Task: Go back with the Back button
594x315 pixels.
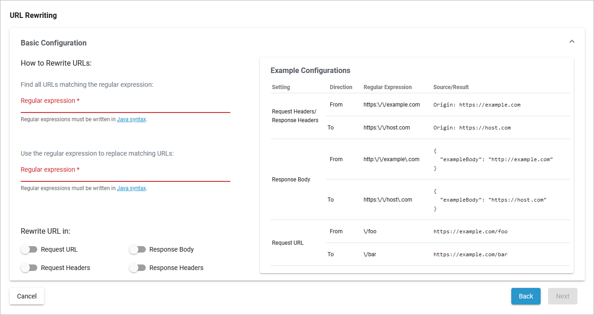Action: pos(525,296)
